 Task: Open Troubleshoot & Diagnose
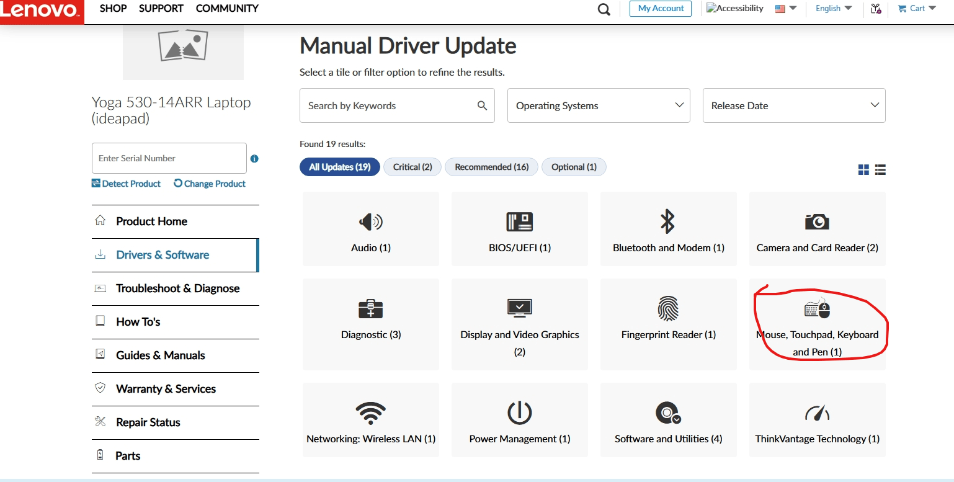click(x=176, y=288)
